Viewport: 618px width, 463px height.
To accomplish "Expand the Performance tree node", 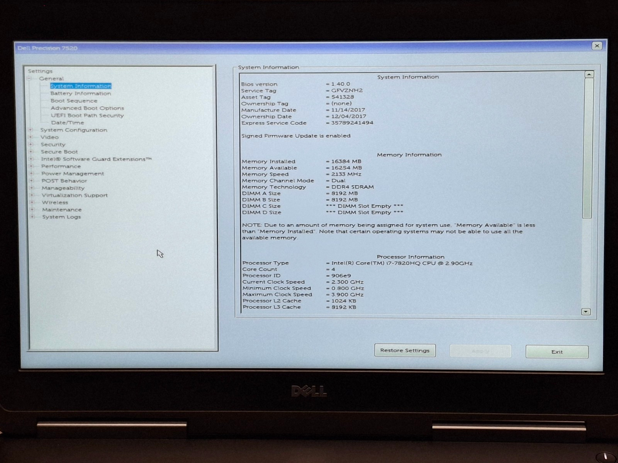I will coord(32,166).
